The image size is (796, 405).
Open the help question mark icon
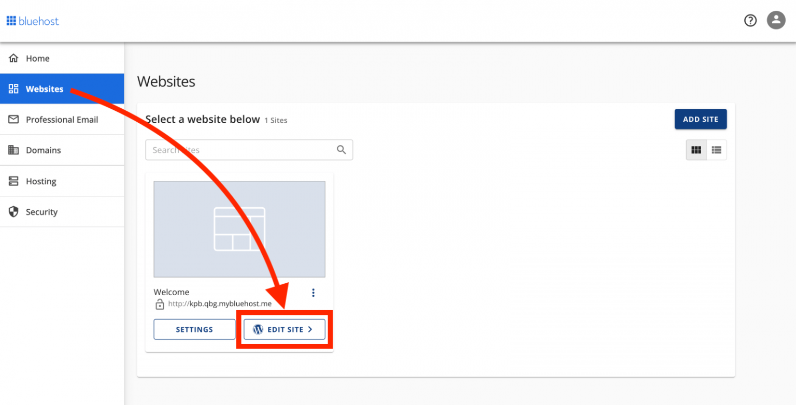click(750, 20)
